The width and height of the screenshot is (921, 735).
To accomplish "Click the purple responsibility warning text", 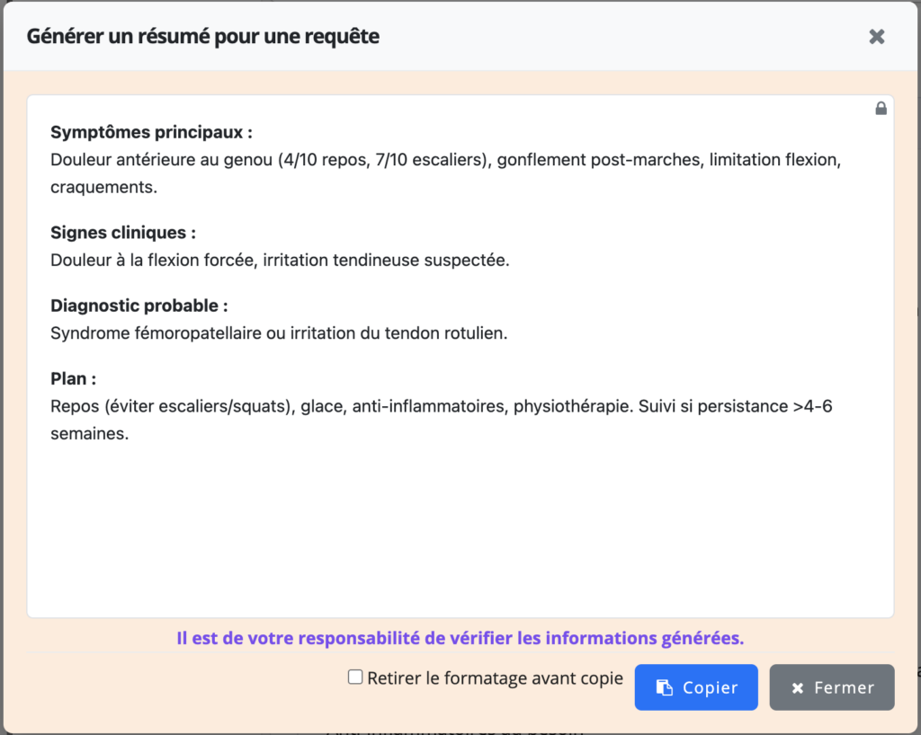I will pyautogui.click(x=460, y=638).
